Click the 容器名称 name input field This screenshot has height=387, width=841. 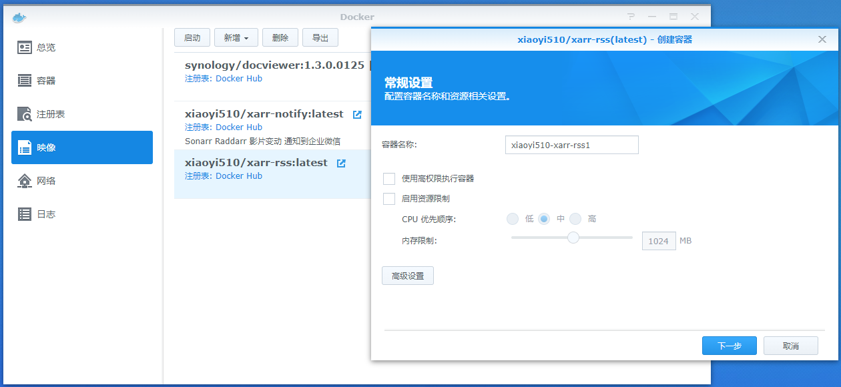pos(571,145)
